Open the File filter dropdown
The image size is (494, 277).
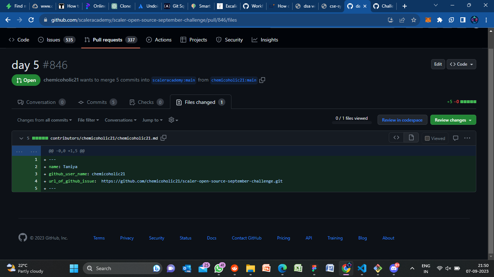pyautogui.click(x=88, y=120)
